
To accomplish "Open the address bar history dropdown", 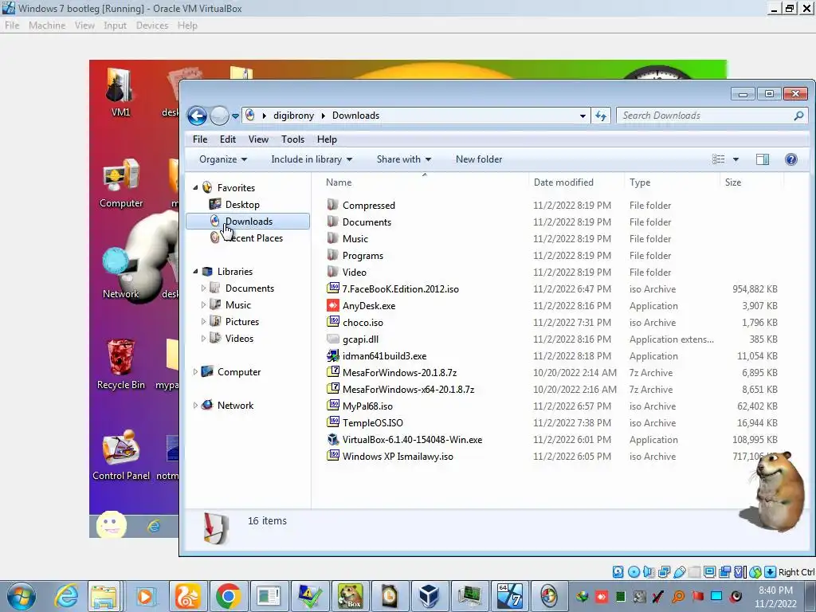I will (583, 116).
